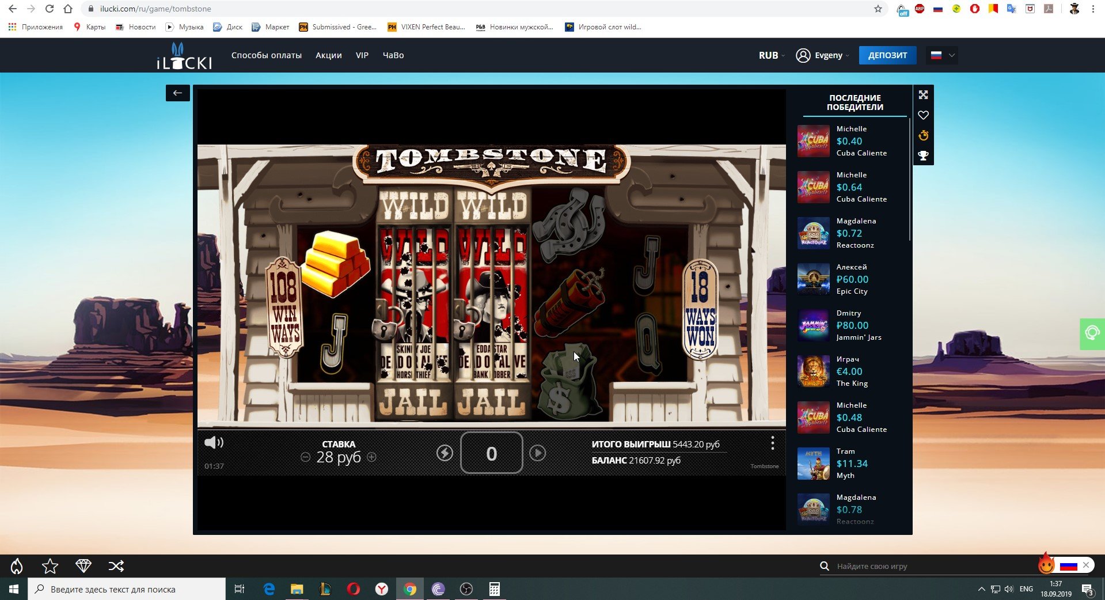Click the diamond icon in bottom bar

[x=83, y=566]
